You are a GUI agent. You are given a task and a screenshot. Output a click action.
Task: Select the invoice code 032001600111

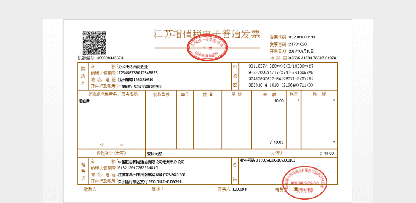point(302,37)
